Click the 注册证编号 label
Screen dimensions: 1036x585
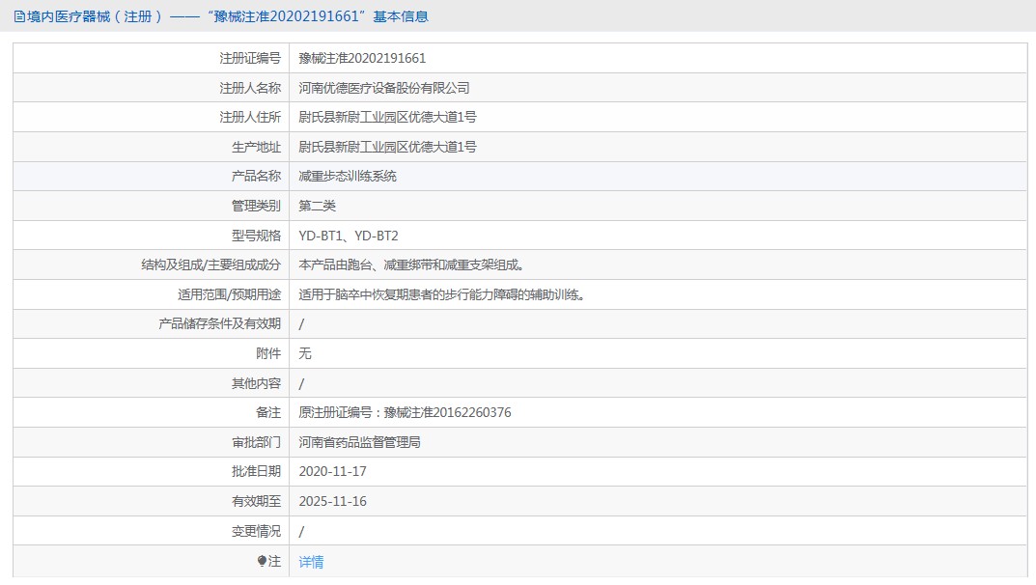click(x=250, y=58)
